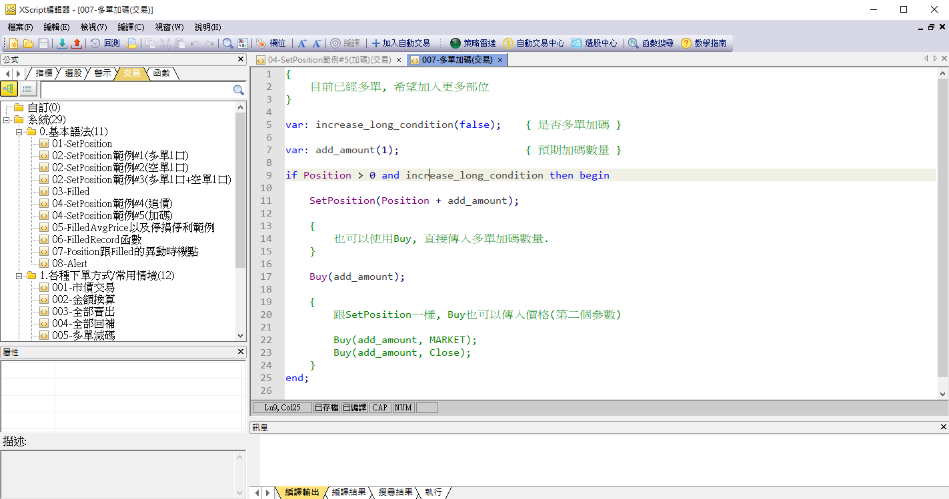
Task: Collapse the 0.基本語法(11) folder
Action: [x=19, y=132]
